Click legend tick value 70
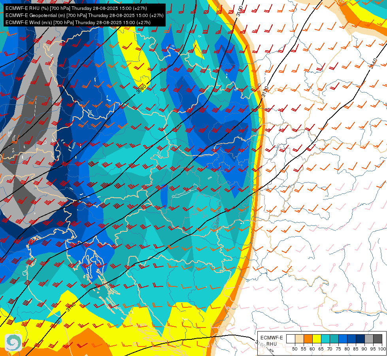This screenshot has height=356, width=387. tap(330, 349)
